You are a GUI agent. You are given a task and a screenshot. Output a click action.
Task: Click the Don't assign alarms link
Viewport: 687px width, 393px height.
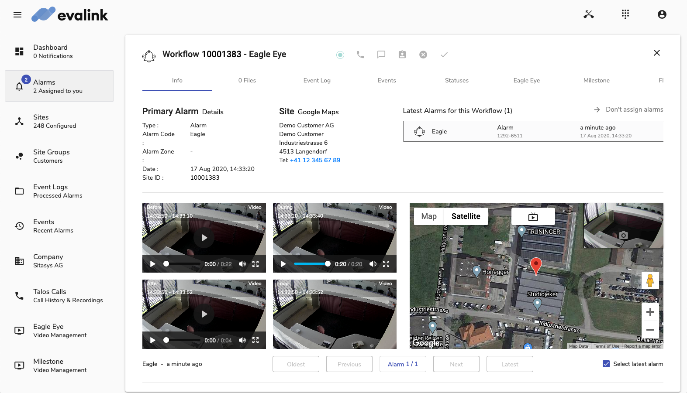(x=628, y=109)
